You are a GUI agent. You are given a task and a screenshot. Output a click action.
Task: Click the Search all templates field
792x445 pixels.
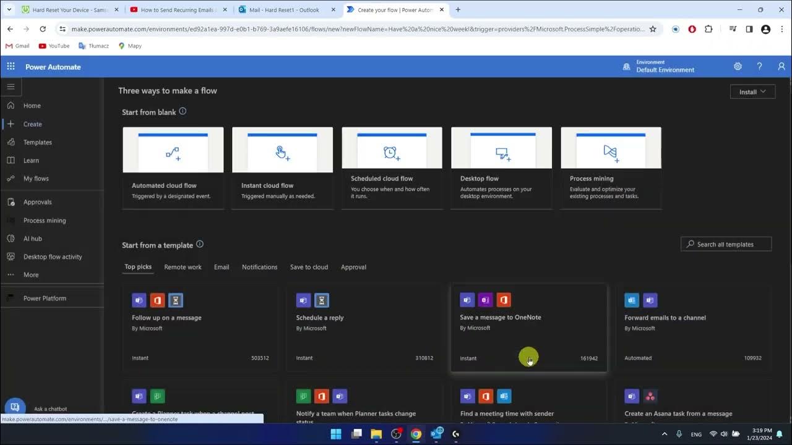coord(726,244)
